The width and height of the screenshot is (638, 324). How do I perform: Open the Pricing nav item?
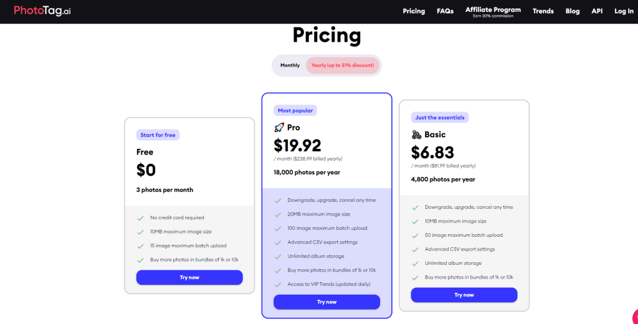tap(414, 11)
